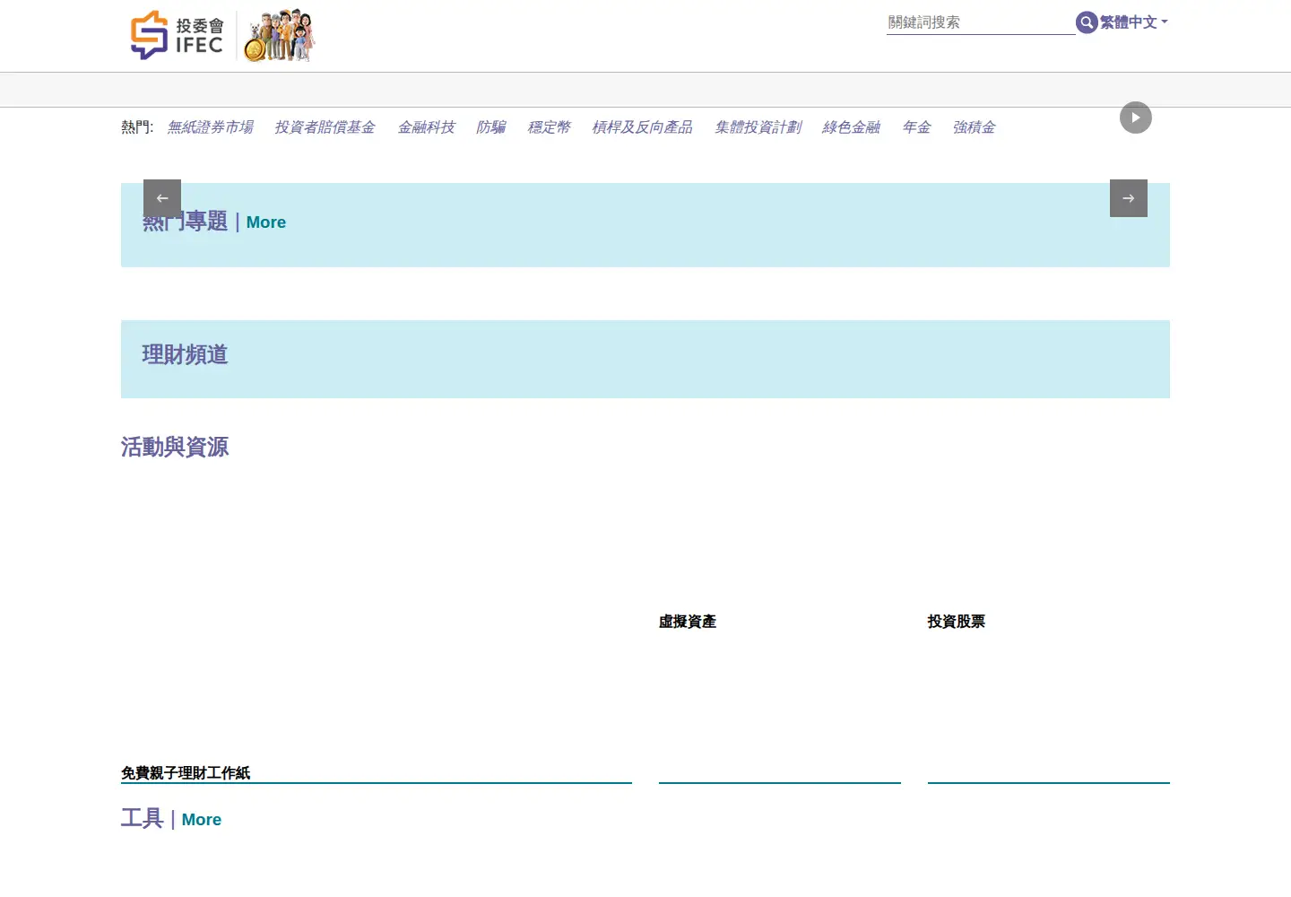This screenshot has height=897, width=1291.
Task: Click the previous slide left arrow
Action: point(162,198)
